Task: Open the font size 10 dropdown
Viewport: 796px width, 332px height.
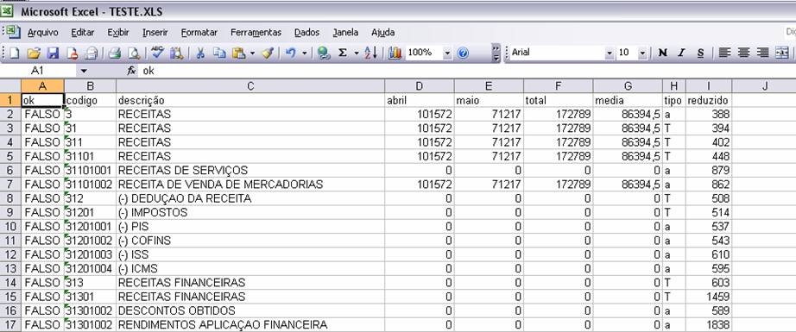Action: click(x=642, y=53)
